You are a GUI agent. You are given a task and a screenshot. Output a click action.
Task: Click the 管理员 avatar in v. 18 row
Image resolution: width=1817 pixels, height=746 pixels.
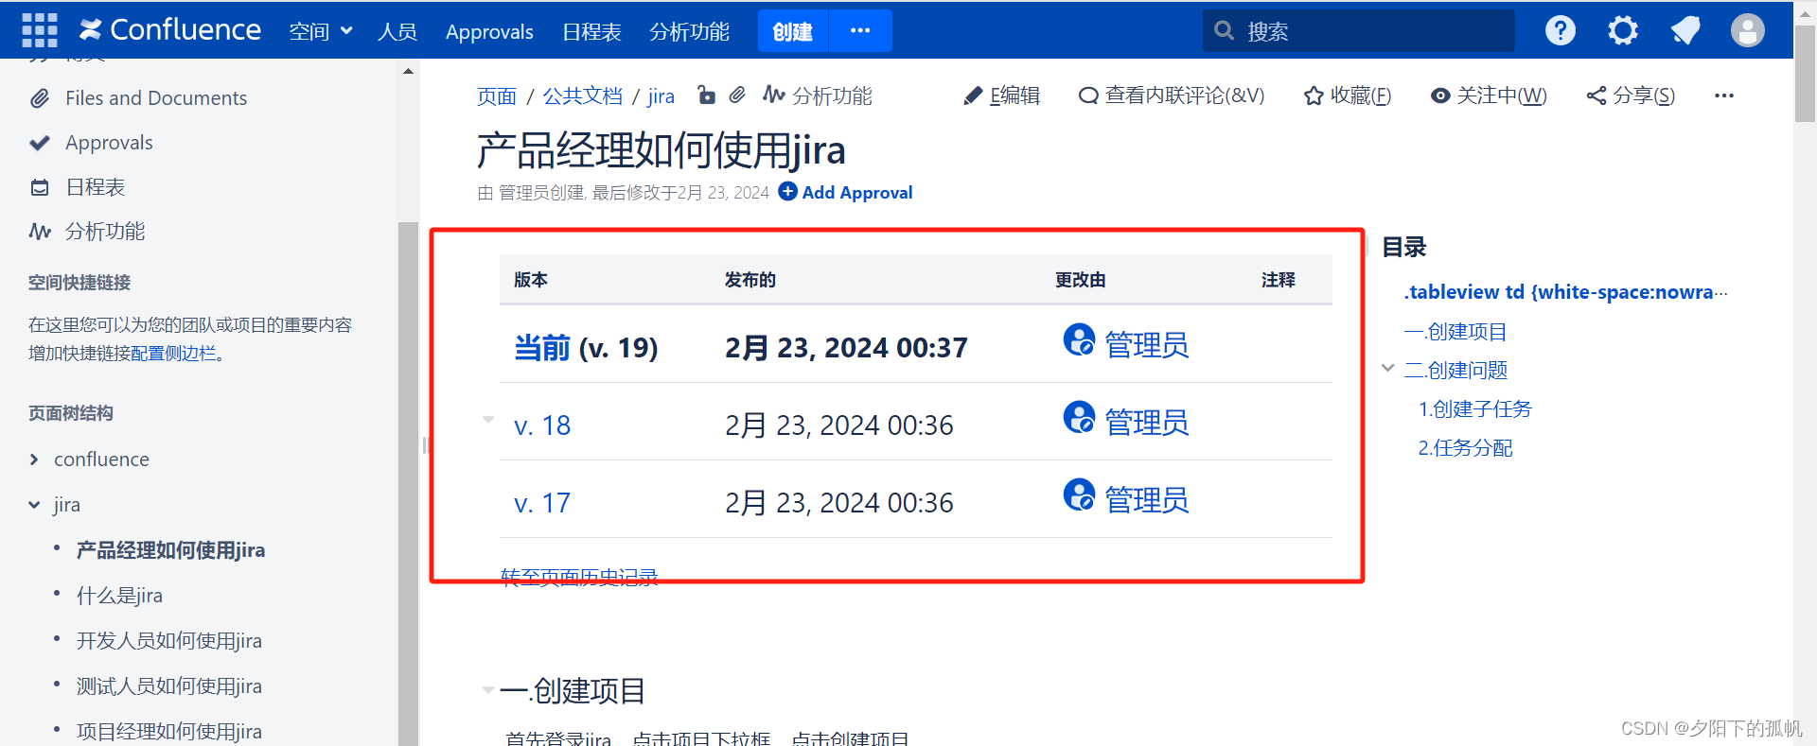coord(1079,417)
